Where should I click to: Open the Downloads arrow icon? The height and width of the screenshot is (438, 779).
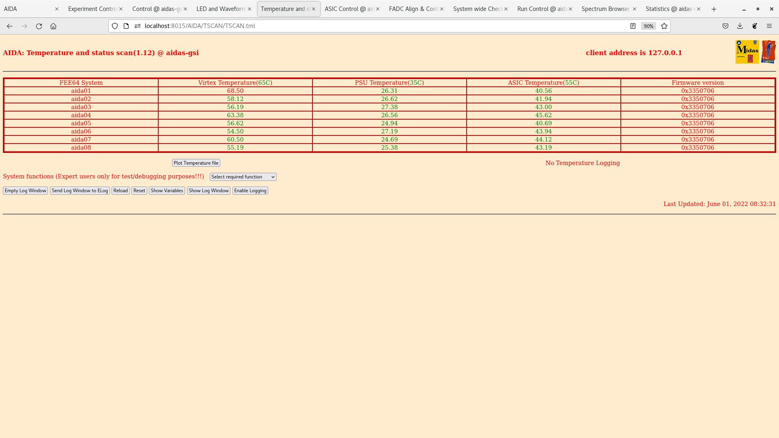coord(740,26)
